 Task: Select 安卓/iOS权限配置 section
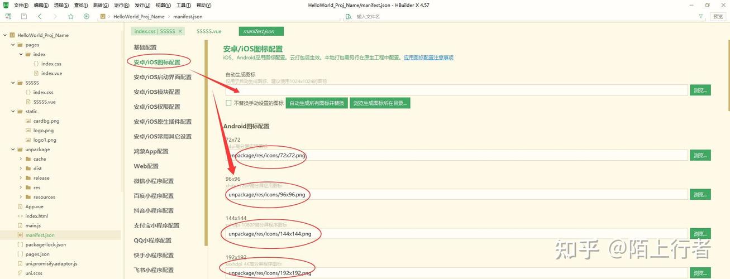(157, 107)
